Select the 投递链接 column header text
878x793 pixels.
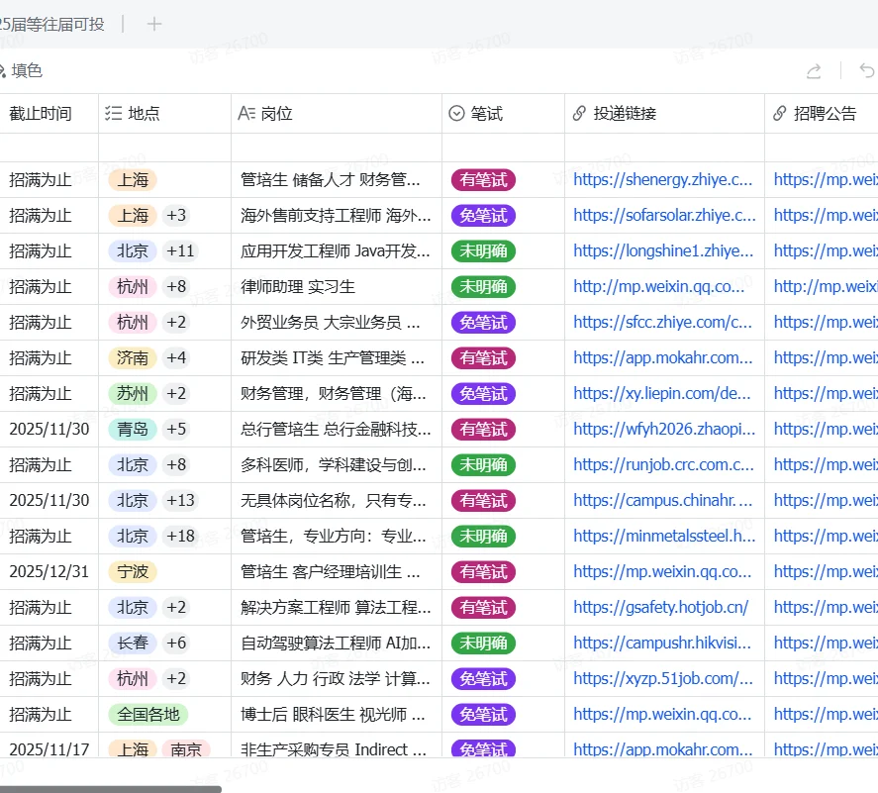[625, 114]
